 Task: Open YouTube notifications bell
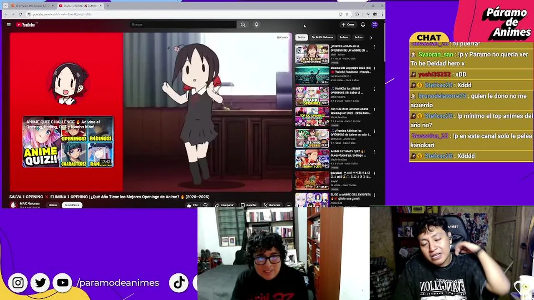coord(363,25)
